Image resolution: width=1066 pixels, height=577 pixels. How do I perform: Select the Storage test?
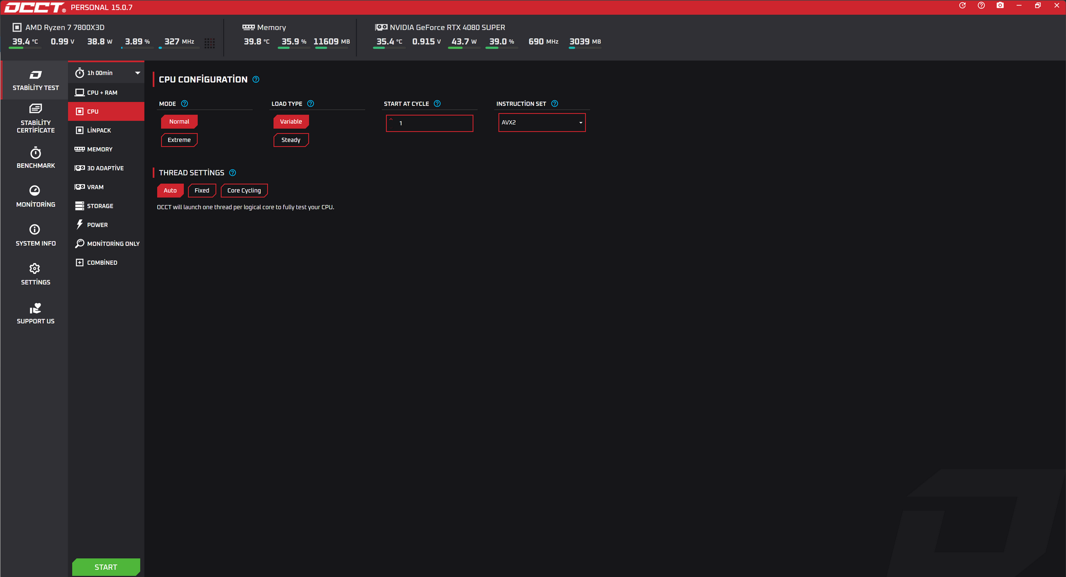point(107,206)
